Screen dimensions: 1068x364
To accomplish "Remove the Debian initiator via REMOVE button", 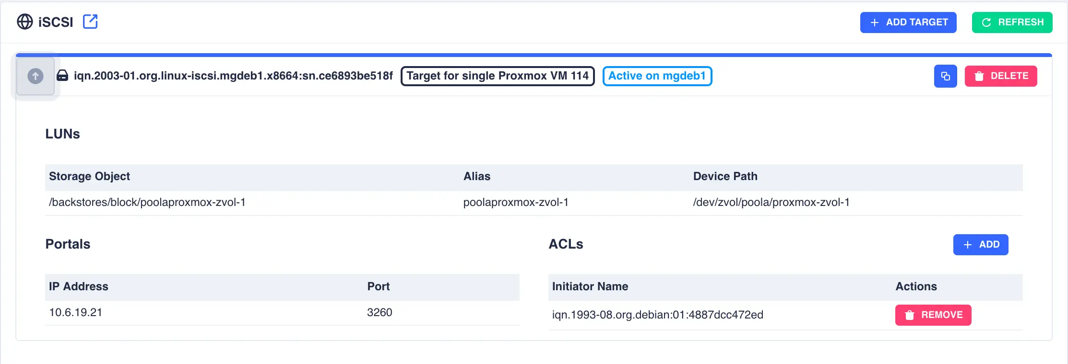I will 933,315.
